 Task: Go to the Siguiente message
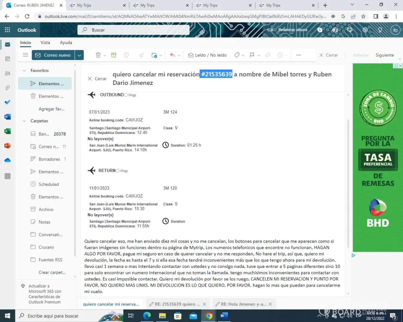(x=384, y=55)
